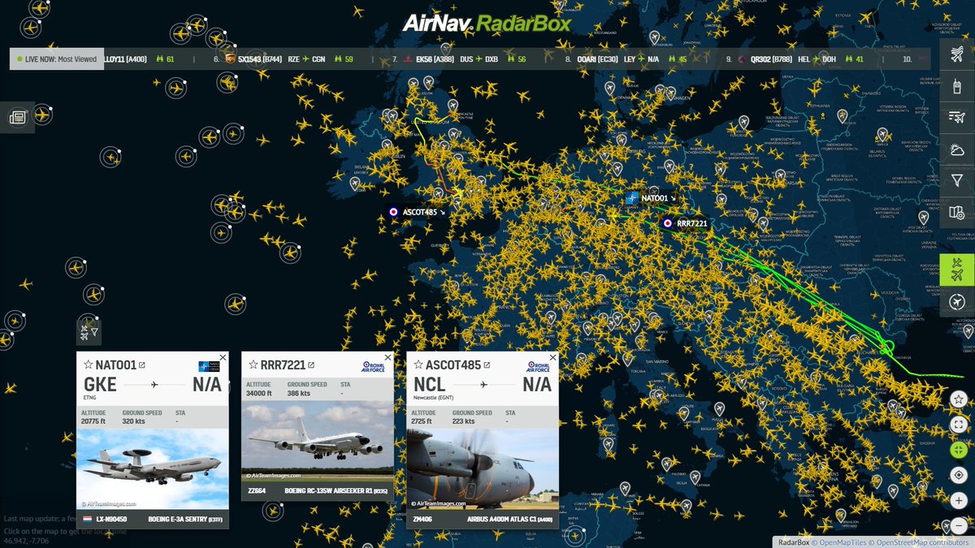The height and width of the screenshot is (548, 975).
Task: Toggle the green collapse-view button
Action: tap(959, 450)
